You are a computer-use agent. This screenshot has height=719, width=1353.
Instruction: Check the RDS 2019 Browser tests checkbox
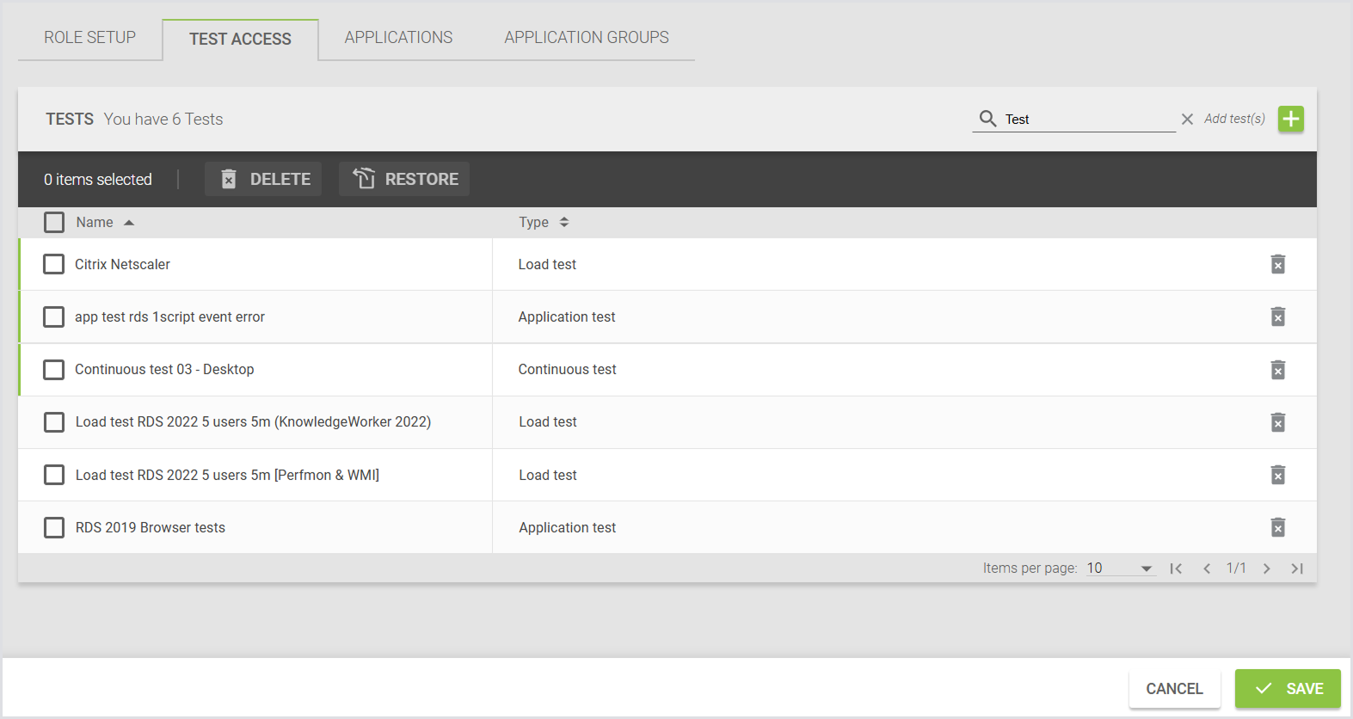point(54,527)
